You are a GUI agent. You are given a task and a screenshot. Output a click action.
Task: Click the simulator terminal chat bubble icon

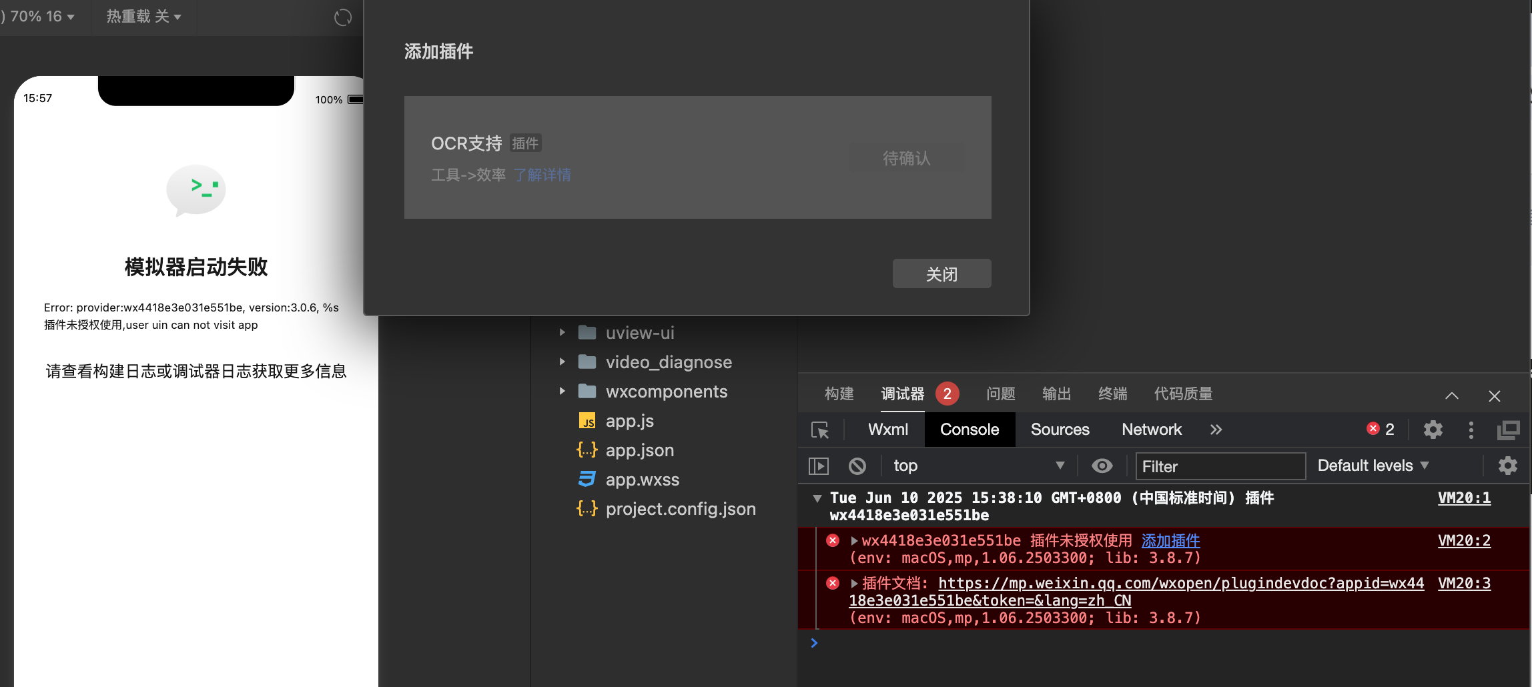196,191
